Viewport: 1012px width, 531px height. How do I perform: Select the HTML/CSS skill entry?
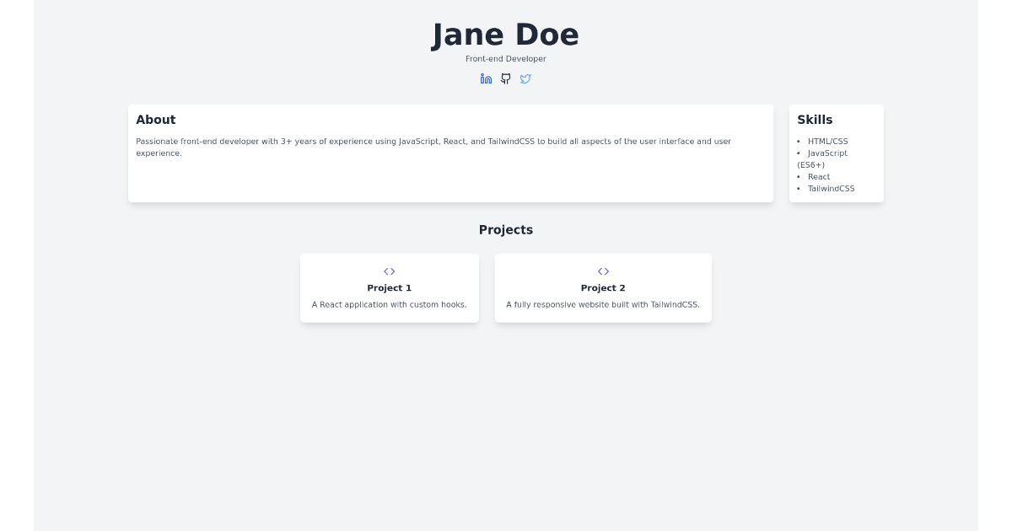828,141
